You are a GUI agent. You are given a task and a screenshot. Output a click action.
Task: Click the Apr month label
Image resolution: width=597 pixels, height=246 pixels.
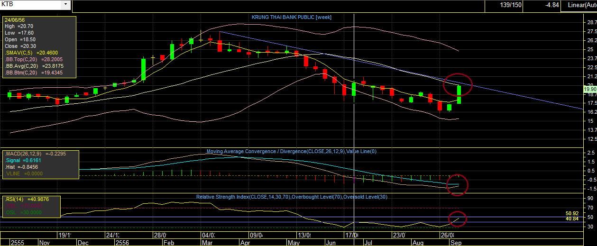point(245,242)
